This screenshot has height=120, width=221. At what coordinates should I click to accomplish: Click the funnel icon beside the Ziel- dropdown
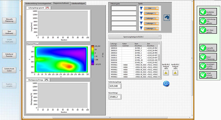(141, 8)
